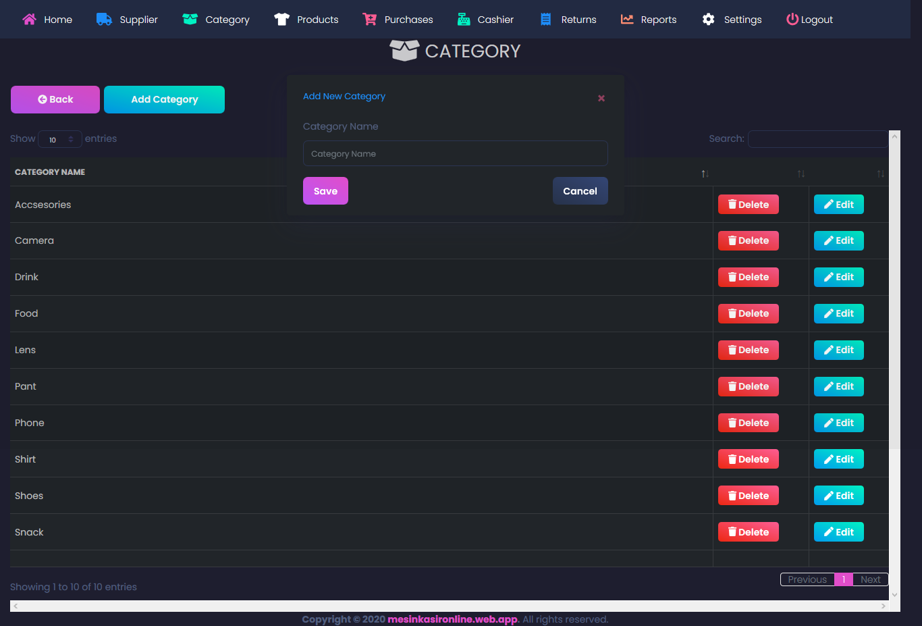Image resolution: width=922 pixels, height=626 pixels.
Task: Click the Logout power icon
Action: tap(792, 19)
